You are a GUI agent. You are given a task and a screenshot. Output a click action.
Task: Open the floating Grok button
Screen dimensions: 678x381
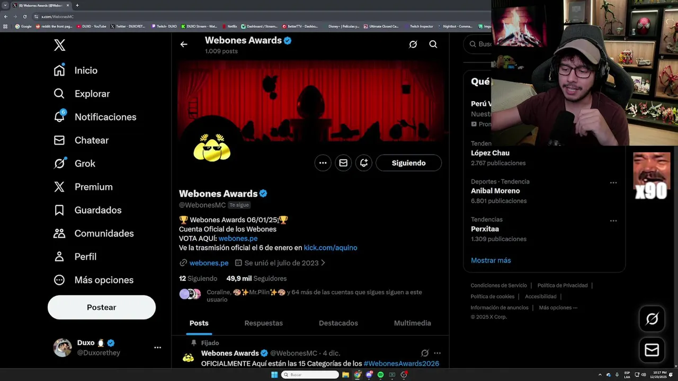[x=652, y=319]
